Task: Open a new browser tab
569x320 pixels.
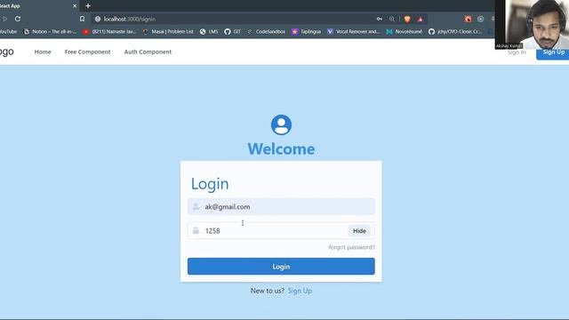Action: [88, 6]
